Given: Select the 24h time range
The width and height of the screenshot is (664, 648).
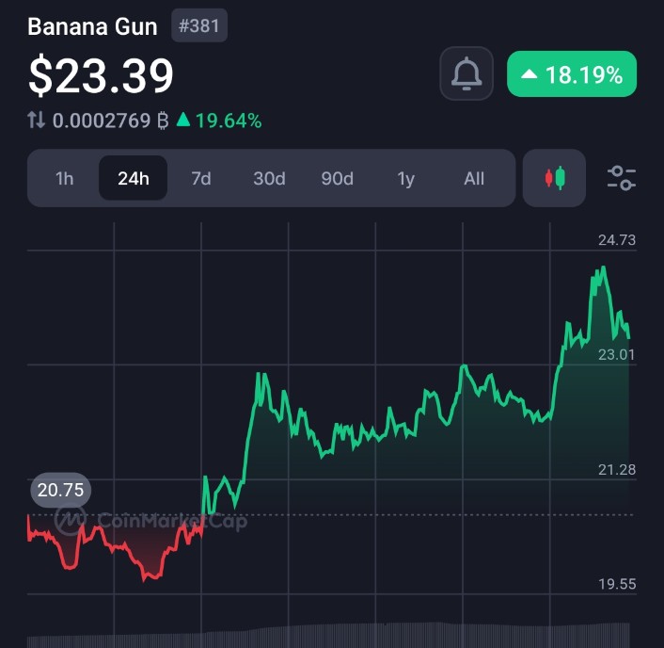Looking at the screenshot, I should (x=133, y=178).
